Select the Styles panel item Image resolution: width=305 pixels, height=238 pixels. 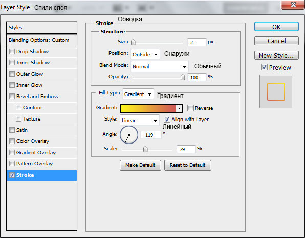click(x=41, y=28)
